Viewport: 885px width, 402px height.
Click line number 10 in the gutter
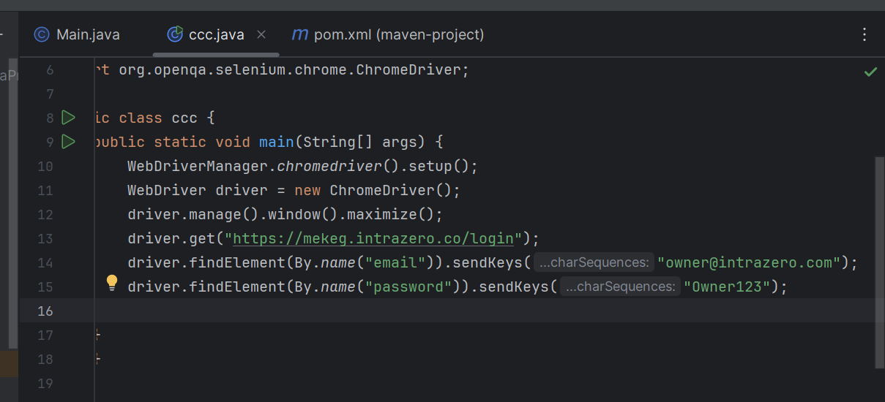[x=45, y=166]
